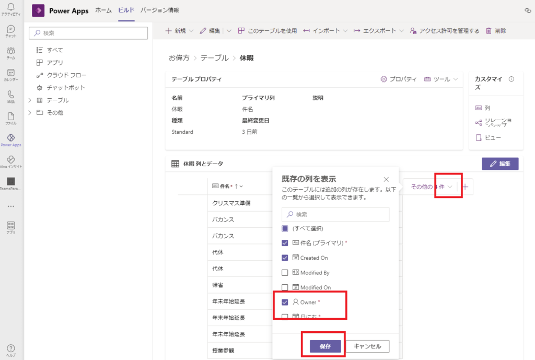Switch to the バージョン情報 tab
535x360 pixels.
[160, 10]
